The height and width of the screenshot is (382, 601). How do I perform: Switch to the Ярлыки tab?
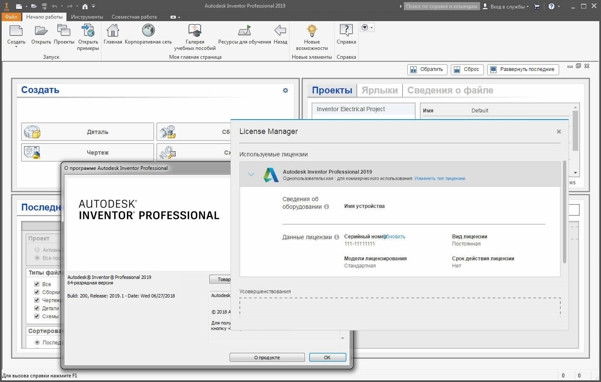(x=379, y=90)
